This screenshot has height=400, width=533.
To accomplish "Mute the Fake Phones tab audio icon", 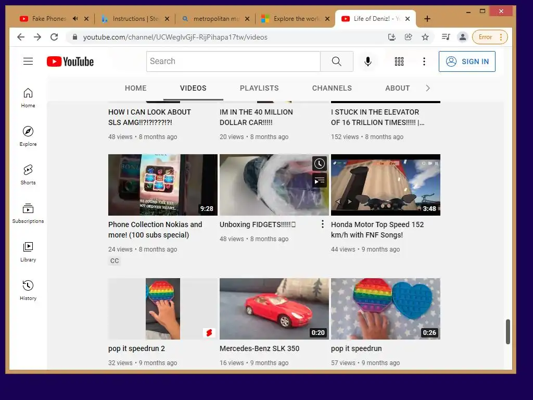I will point(75,19).
